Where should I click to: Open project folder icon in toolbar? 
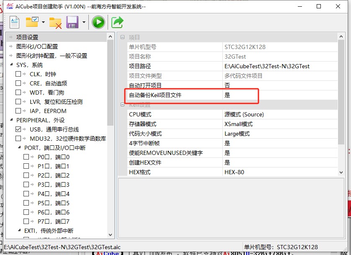32,22
